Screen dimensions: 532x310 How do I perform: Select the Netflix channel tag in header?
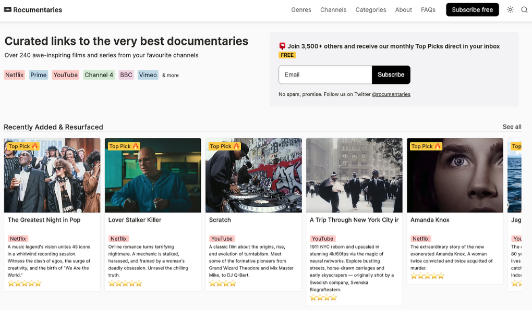(14, 75)
